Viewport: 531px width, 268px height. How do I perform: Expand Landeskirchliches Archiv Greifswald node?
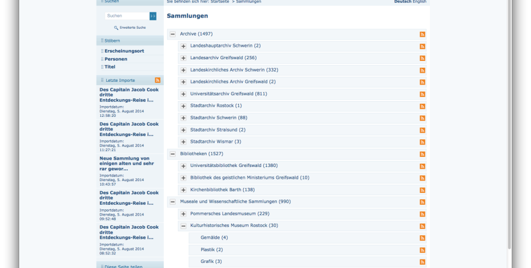tap(183, 82)
